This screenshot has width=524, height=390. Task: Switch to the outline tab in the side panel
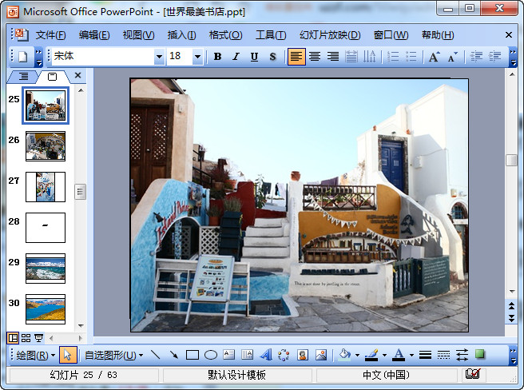coord(23,76)
